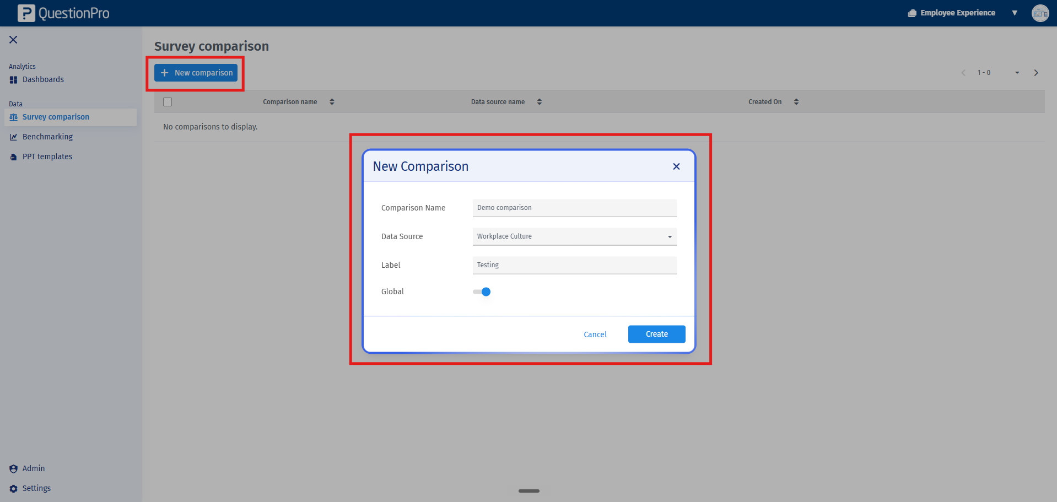Click the Comparison name column header
1057x502 pixels.
click(290, 102)
